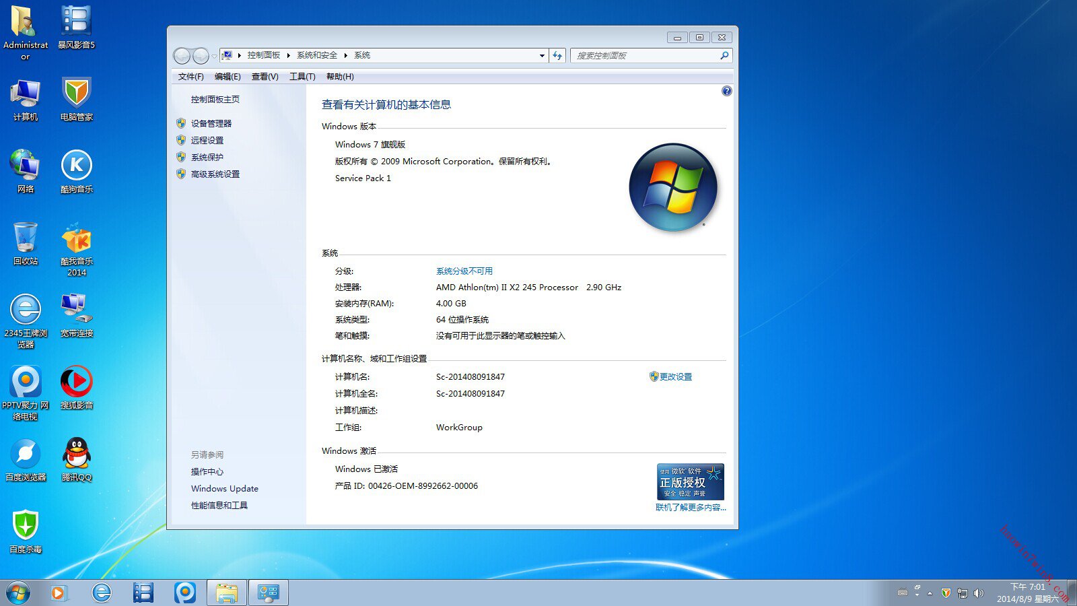Click the search magnifier icon
Image resolution: width=1077 pixels, height=606 pixels.
pos(724,56)
